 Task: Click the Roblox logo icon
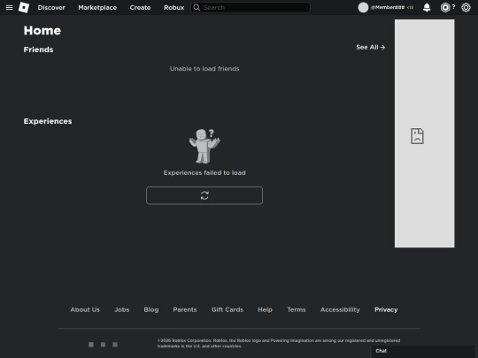pyautogui.click(x=24, y=7)
